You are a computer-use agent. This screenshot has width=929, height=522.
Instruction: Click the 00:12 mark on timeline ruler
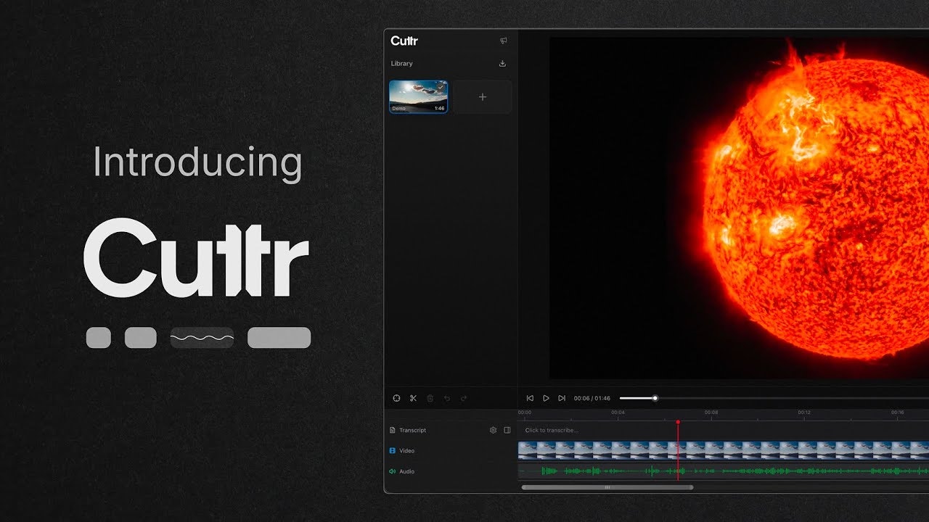coord(803,413)
